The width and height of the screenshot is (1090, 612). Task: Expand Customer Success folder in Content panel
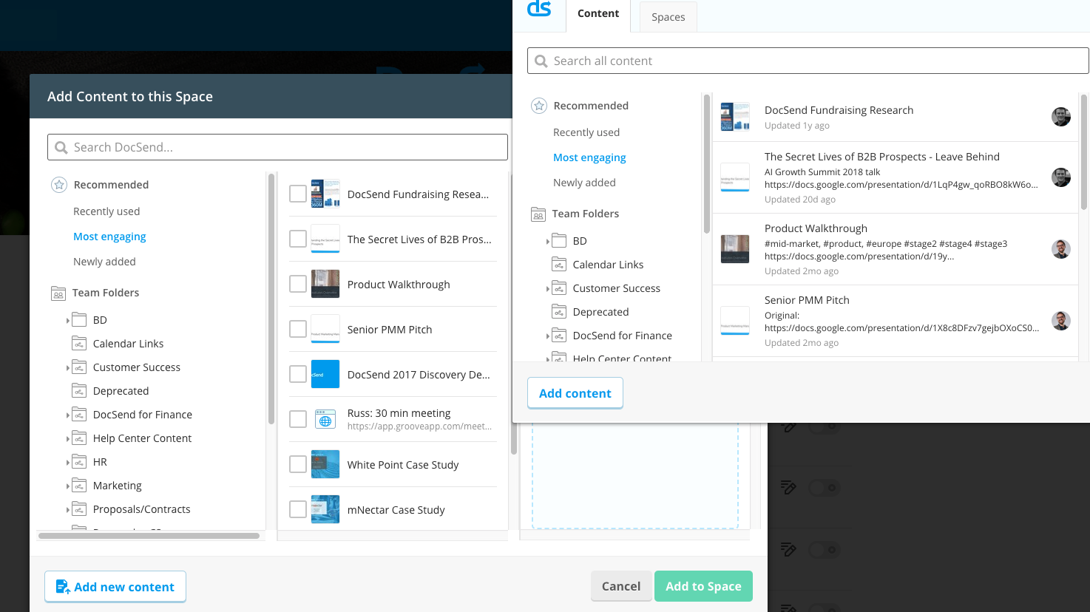click(547, 289)
